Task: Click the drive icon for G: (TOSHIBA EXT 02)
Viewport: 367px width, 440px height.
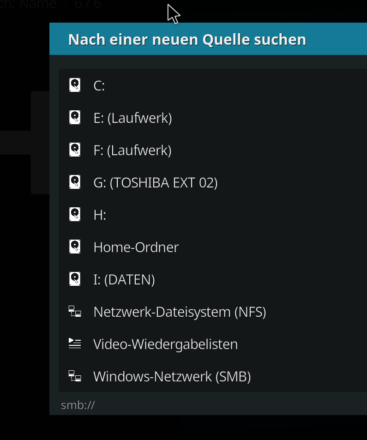Action: coord(75,182)
